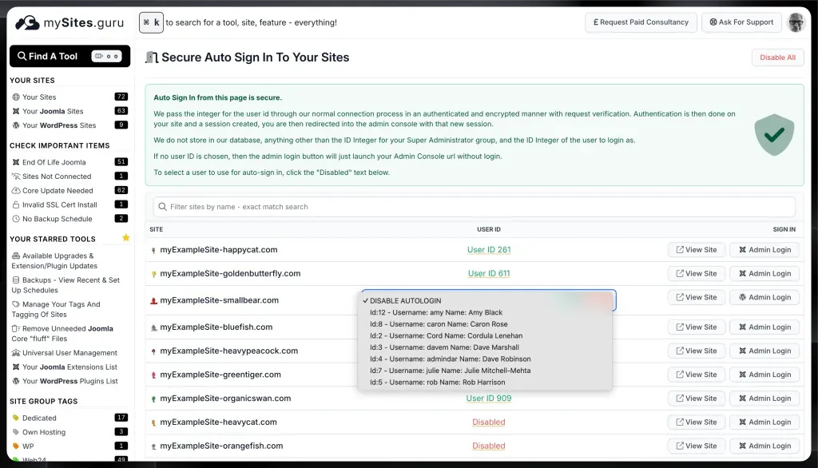Enable autologin for myExampleSite-orangefish.com
Image resolution: width=818 pixels, height=468 pixels.
[488, 446]
